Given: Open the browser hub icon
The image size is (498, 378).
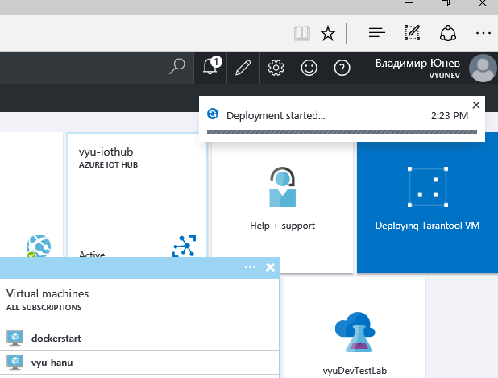Looking at the screenshot, I should (x=376, y=33).
